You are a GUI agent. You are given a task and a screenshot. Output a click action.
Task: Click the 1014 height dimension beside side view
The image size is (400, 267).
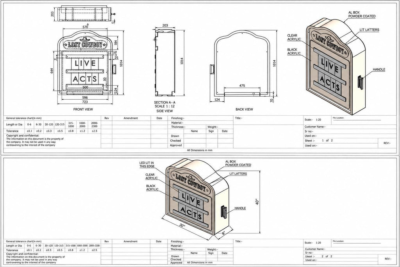click(x=182, y=61)
